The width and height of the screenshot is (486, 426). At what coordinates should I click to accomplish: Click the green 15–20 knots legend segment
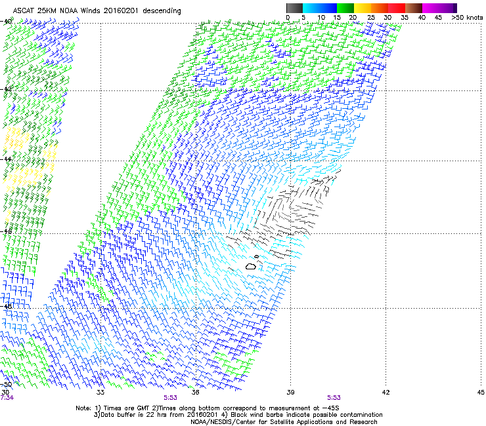[345, 8]
